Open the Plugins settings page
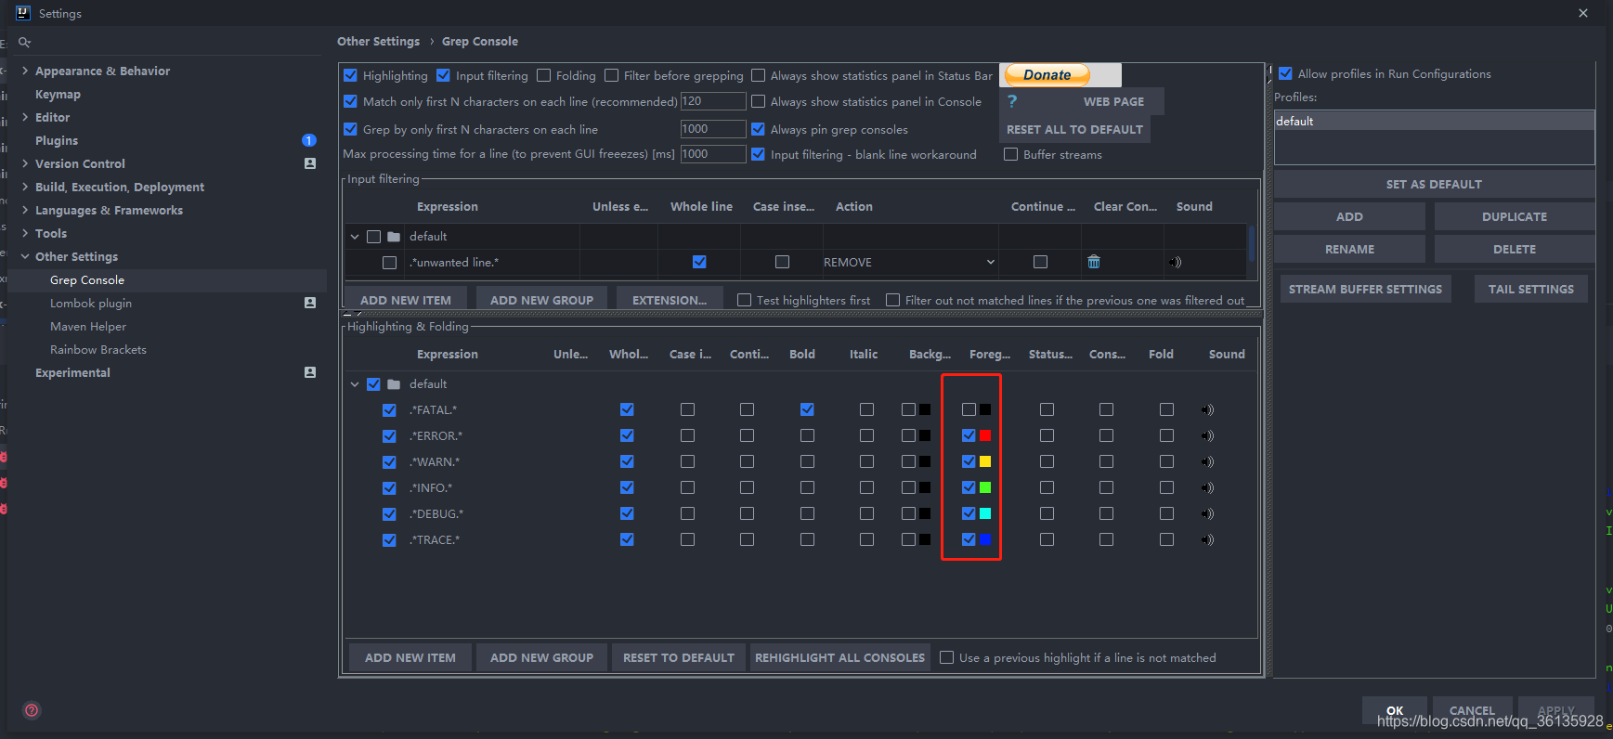The height and width of the screenshot is (739, 1613). coord(57,140)
